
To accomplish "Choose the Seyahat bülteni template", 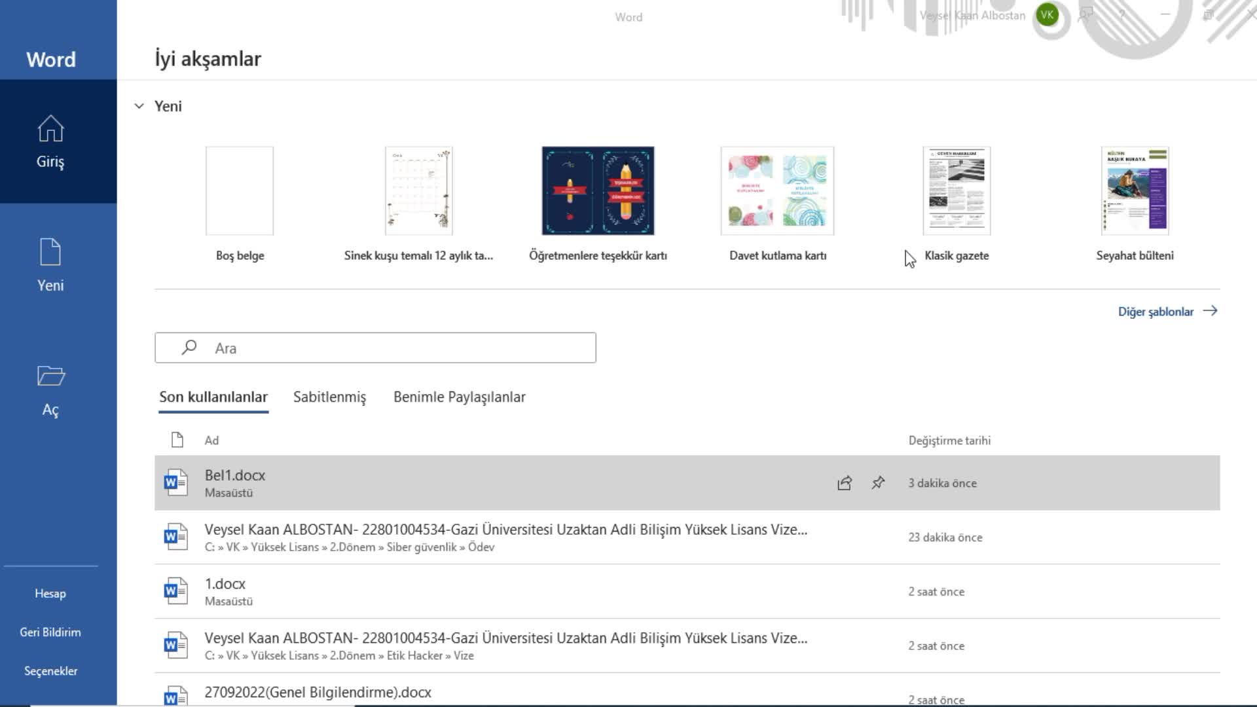I will [x=1135, y=204].
